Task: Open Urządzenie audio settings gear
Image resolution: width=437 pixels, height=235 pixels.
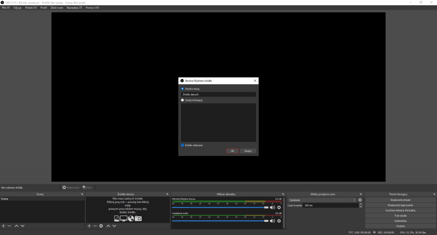Action: [279, 221]
